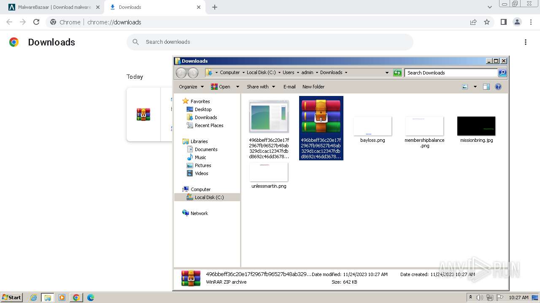540x303 pixels.
Task: Open the Share with menu
Action: click(x=261, y=87)
